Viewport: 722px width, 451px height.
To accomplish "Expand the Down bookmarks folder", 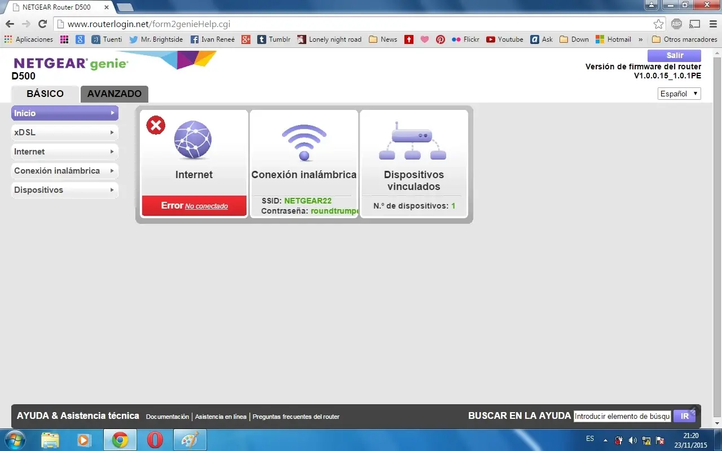I will pos(574,39).
